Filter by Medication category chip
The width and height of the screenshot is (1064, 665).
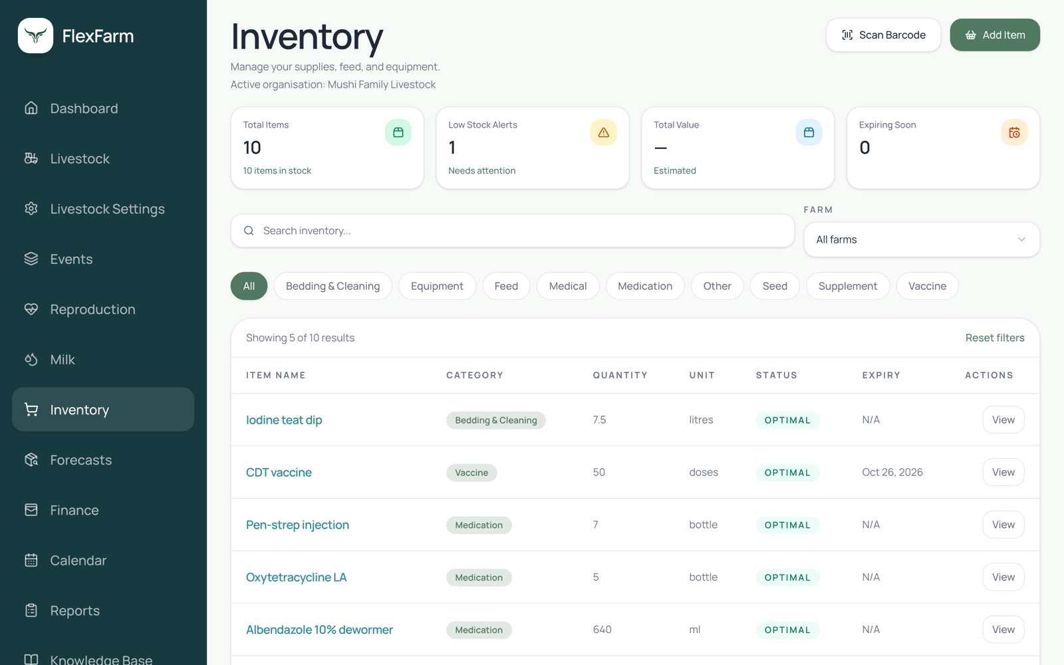coord(645,286)
